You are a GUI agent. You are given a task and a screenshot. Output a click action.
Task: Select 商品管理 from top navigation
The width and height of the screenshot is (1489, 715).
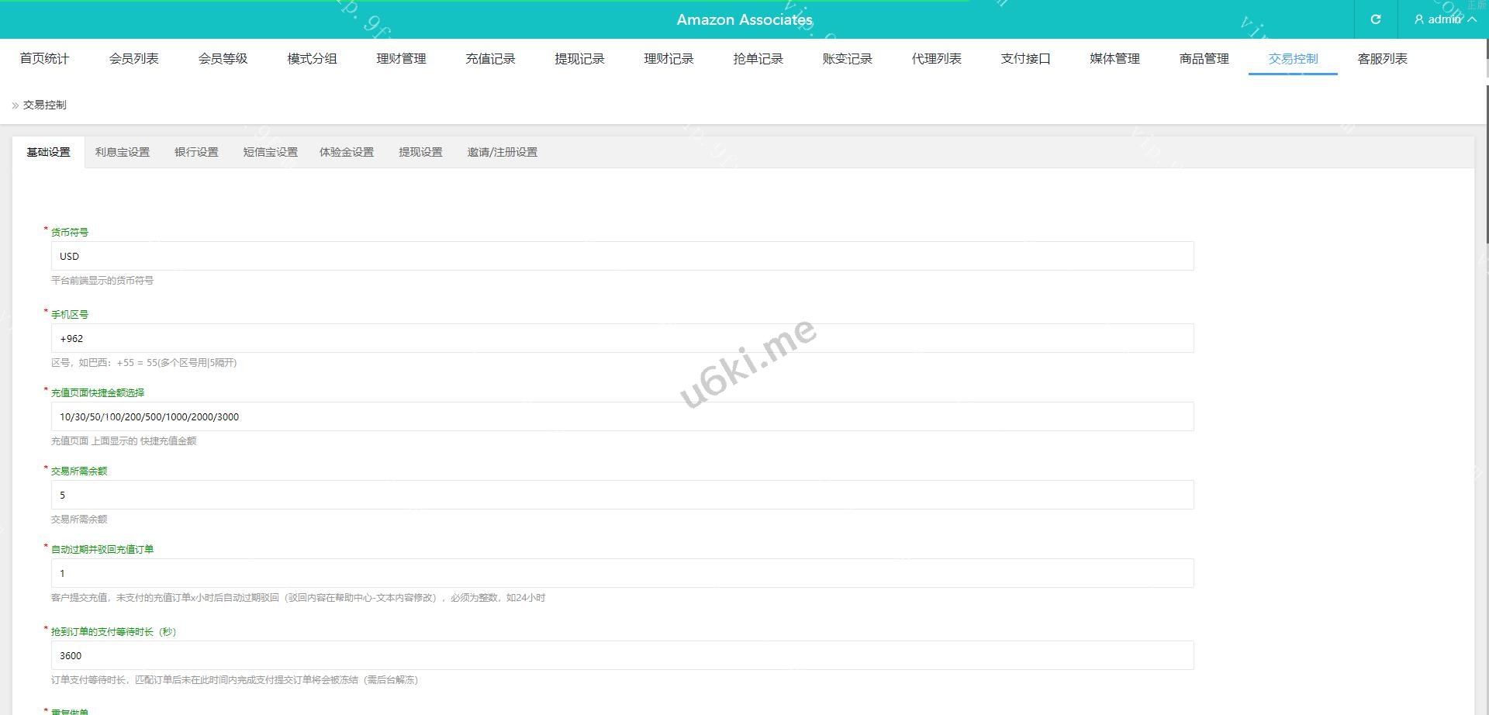pyautogui.click(x=1204, y=59)
